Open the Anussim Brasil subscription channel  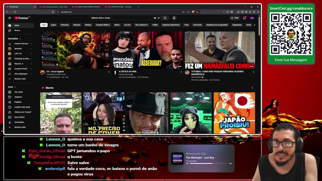tap(20, 69)
